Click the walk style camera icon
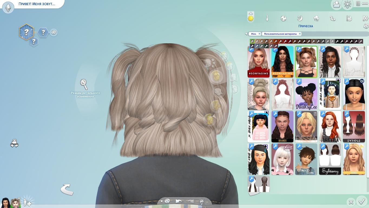The height and width of the screenshot is (208, 369). pyautogui.click(x=14, y=143)
